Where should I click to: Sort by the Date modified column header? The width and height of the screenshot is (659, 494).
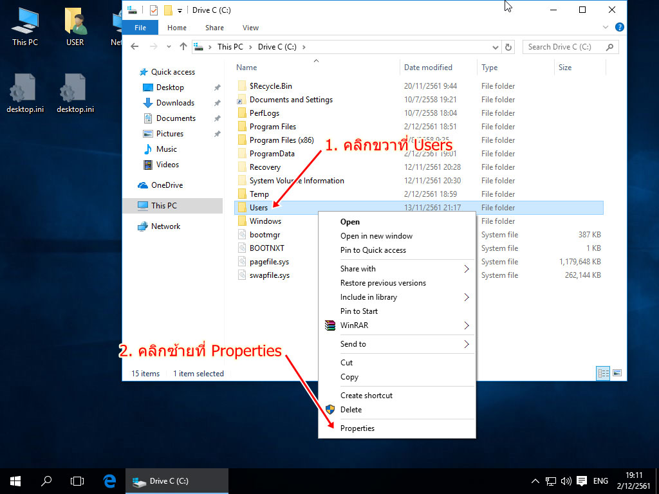428,68
